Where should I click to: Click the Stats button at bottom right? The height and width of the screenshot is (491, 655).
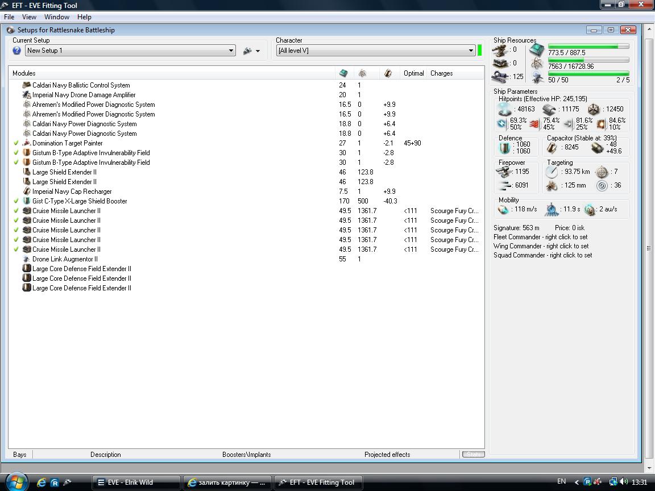point(473,454)
